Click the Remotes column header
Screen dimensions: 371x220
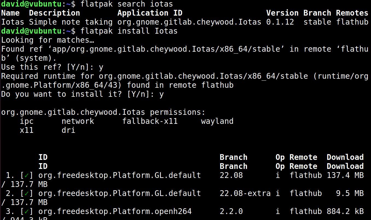point(352,13)
